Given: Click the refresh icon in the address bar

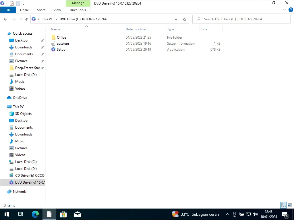Looking at the screenshot, I should 184,19.
